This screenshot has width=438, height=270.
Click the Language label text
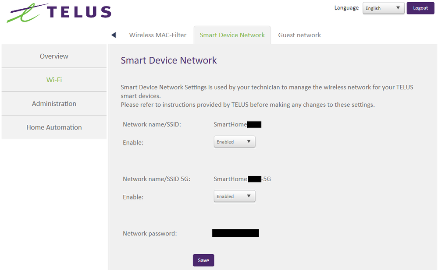pos(346,8)
